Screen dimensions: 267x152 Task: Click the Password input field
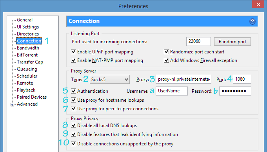tap(235, 91)
